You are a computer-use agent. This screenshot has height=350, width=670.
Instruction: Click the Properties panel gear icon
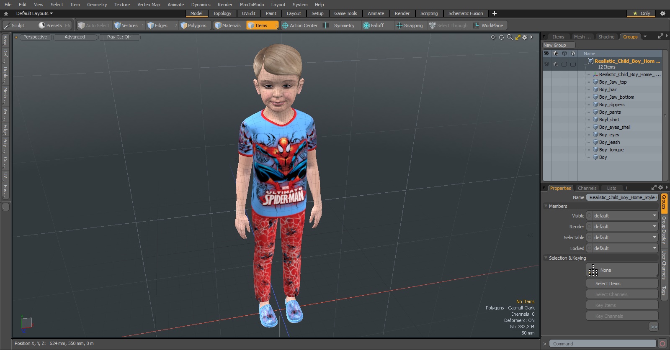click(x=661, y=187)
